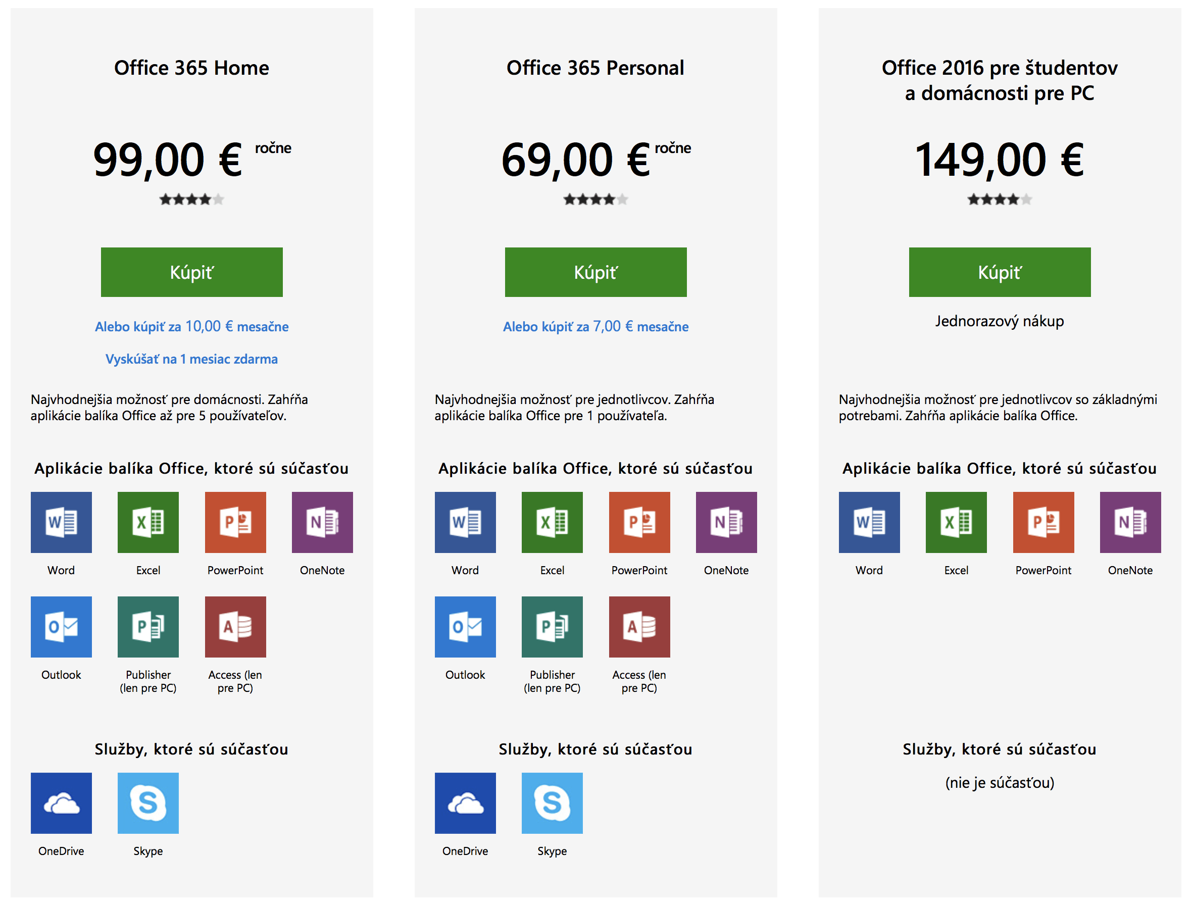1193x906 pixels.
Task: Open the OneDrive icon in Office 365 Personal
Action: coord(465,803)
